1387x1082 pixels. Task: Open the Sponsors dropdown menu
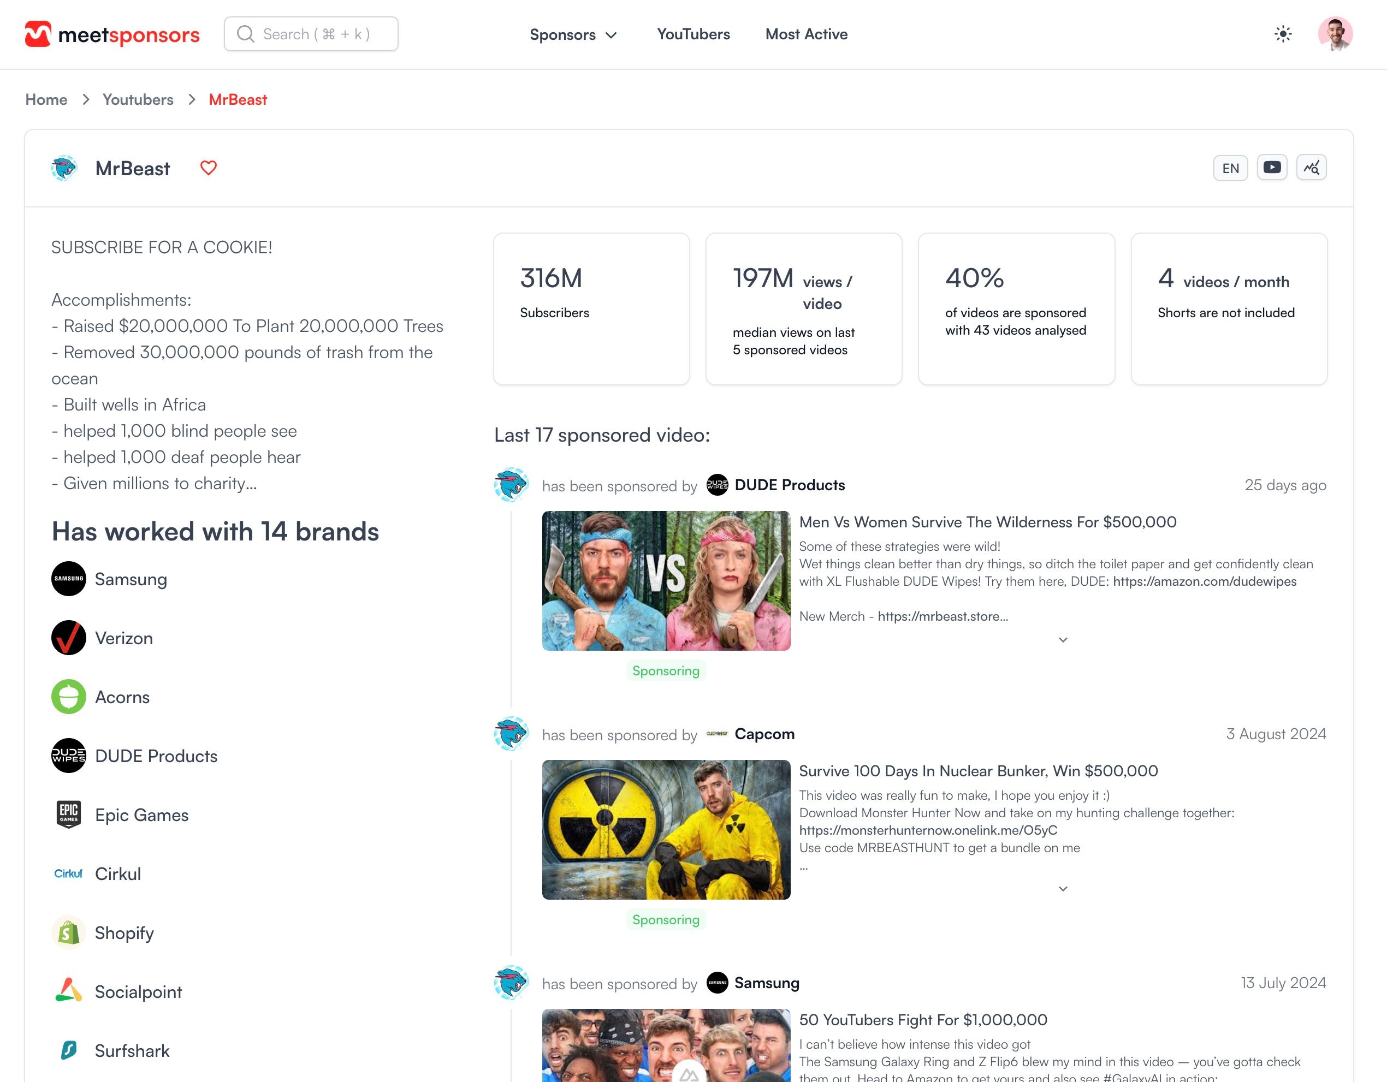572,34
